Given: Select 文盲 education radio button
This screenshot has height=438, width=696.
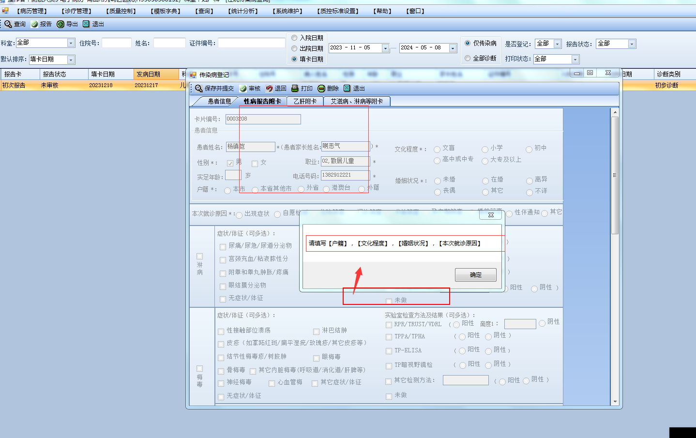Looking at the screenshot, I should tap(437, 150).
